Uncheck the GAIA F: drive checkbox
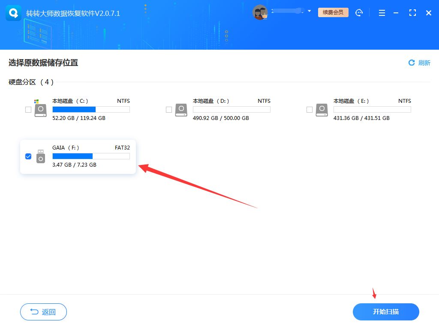439x329 pixels. point(28,156)
